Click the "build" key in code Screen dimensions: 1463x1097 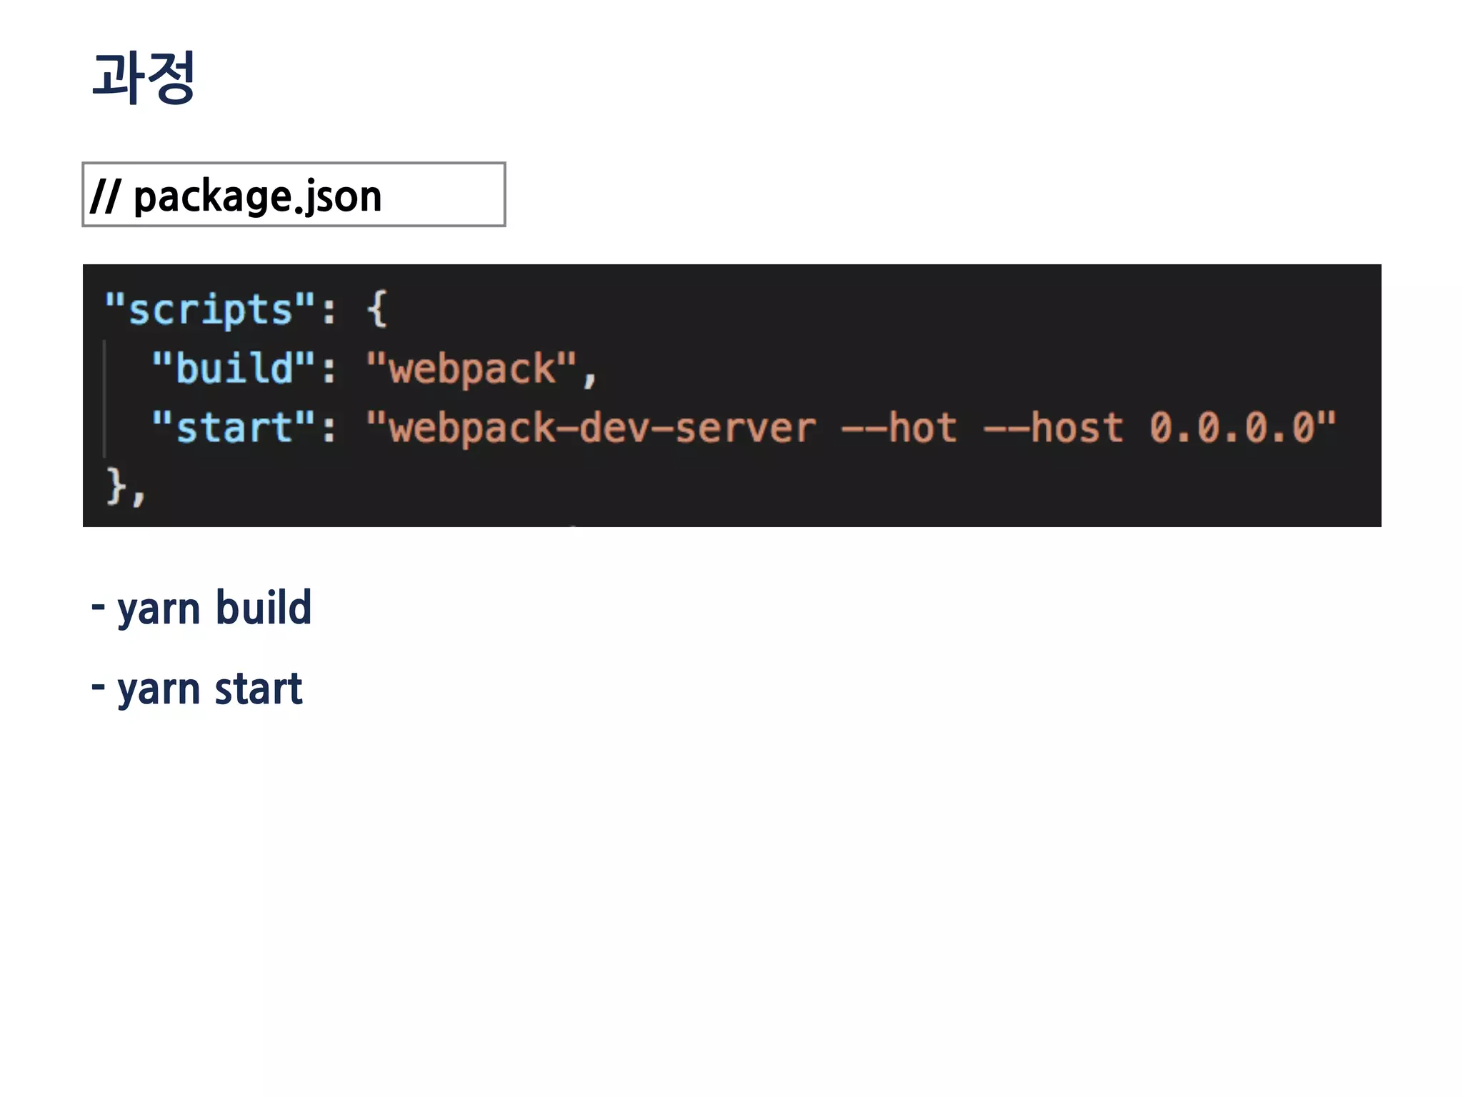[234, 369]
